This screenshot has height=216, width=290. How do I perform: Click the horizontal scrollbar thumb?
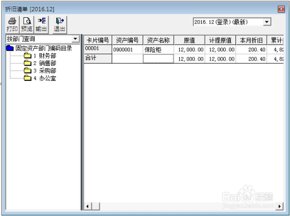(96, 206)
